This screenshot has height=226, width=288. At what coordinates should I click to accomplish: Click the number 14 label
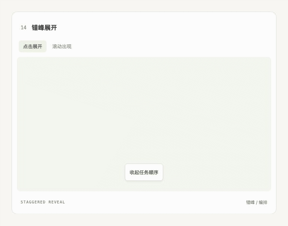pyautogui.click(x=24, y=27)
